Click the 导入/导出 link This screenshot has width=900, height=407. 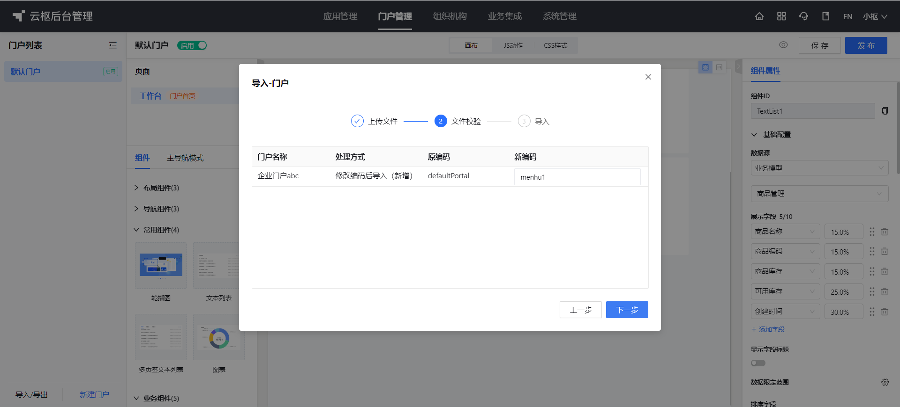tap(32, 394)
